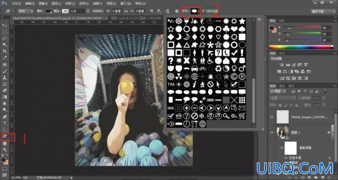Pick the wheelchair shape
Image resolution: width=338 pixels, height=180 pixels.
click(x=210, y=60)
